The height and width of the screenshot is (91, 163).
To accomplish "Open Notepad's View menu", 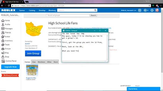I will [78, 34].
